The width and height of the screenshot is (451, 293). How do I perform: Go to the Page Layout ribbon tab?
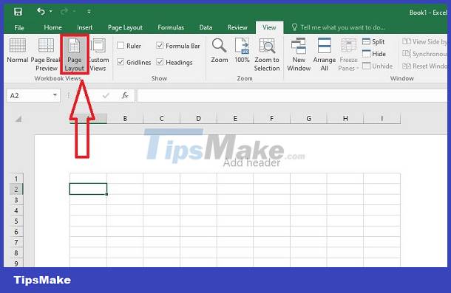[125, 27]
